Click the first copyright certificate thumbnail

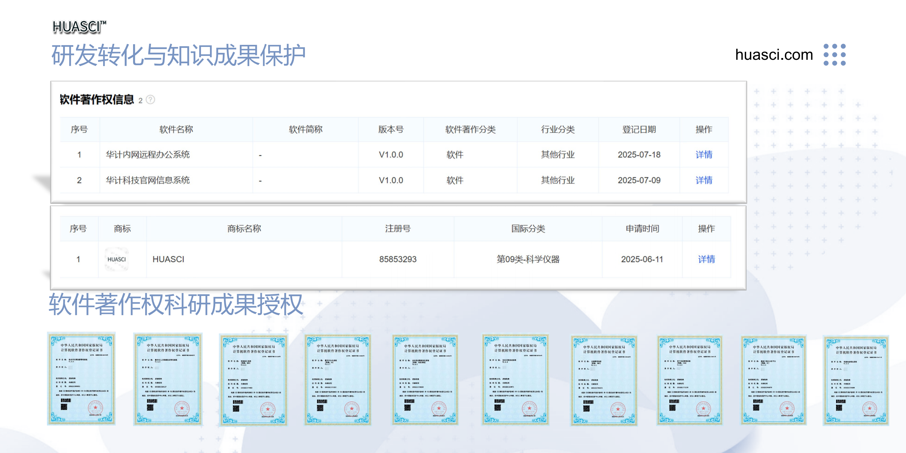[x=81, y=379]
